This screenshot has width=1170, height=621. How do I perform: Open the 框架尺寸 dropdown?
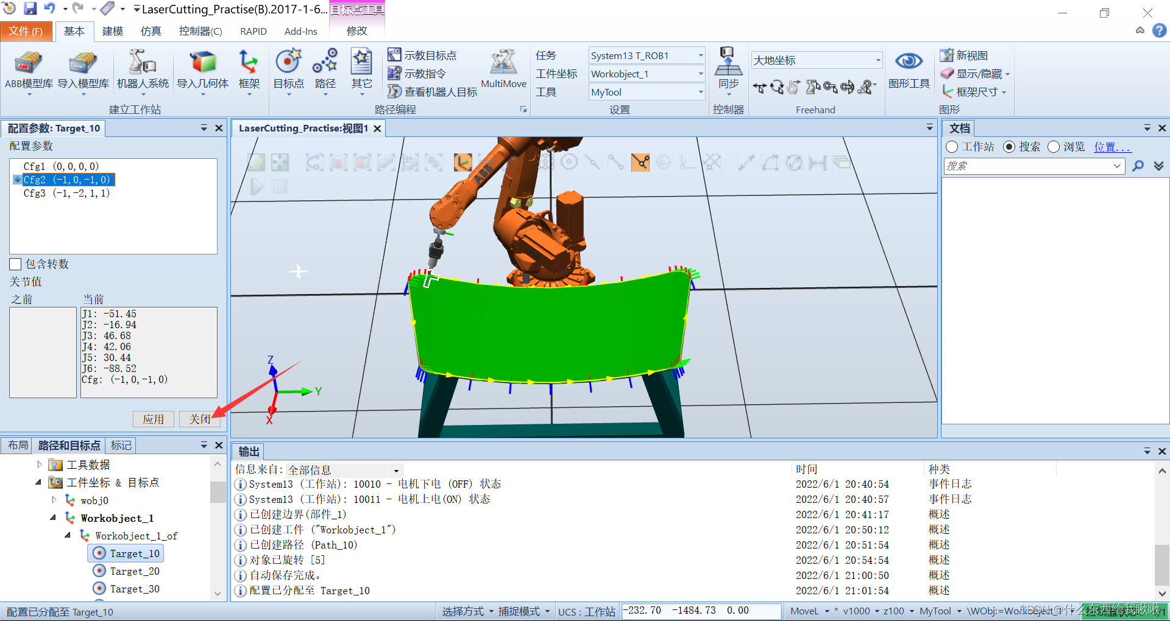(974, 92)
